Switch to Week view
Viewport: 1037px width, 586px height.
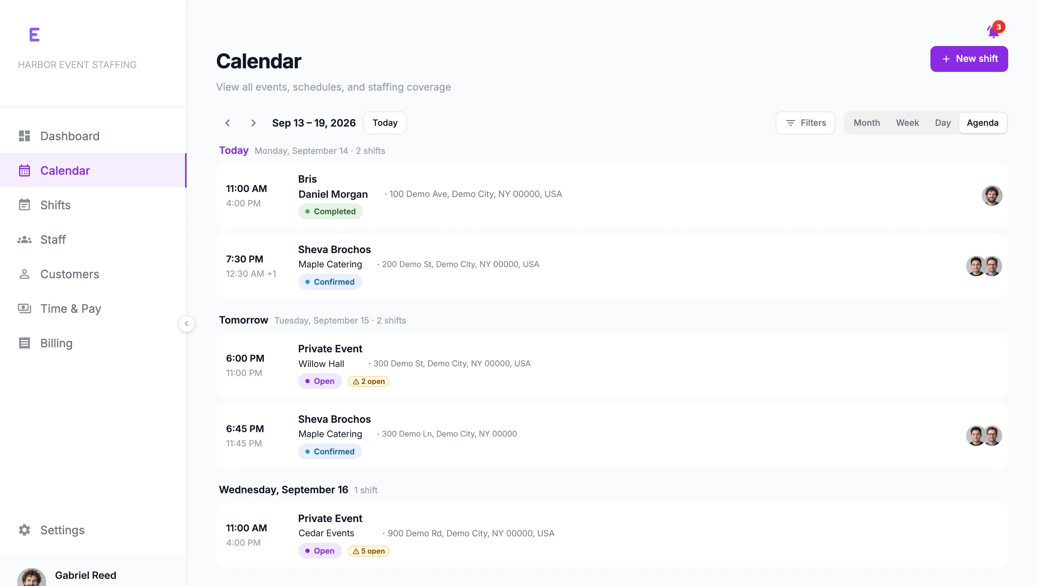click(907, 123)
